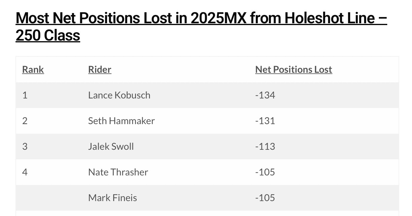Select rider name Lance Kobusch
The width and height of the screenshot is (412, 216).
click(x=119, y=95)
